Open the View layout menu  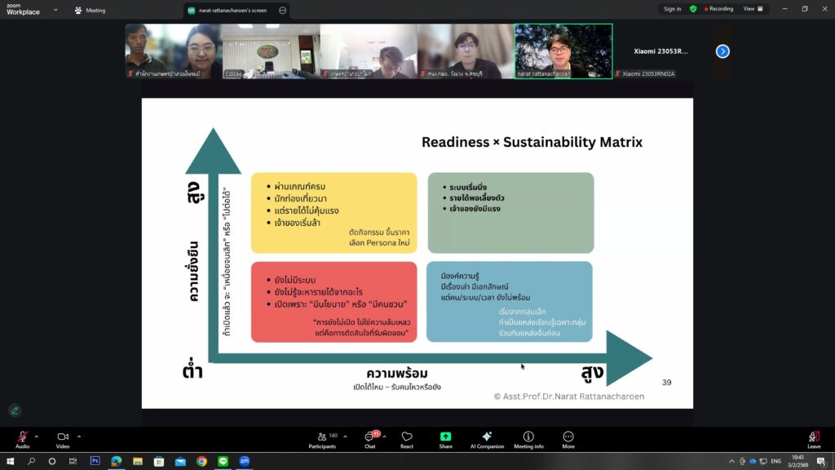pyautogui.click(x=753, y=9)
